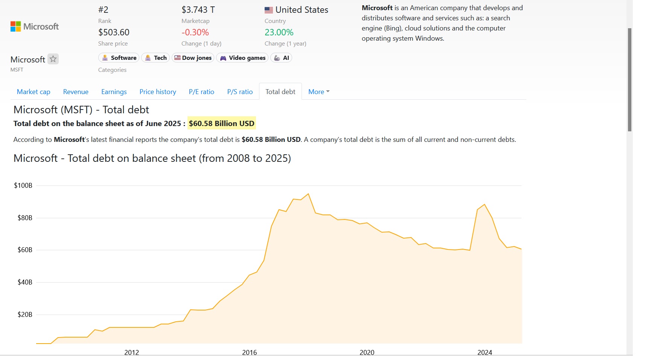This screenshot has height=356, width=649.
Task: Switch to the Earnings tab
Action: (x=114, y=92)
